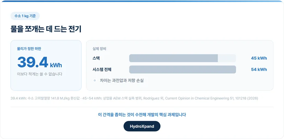Click the '실제 장비' section label

click(99, 49)
